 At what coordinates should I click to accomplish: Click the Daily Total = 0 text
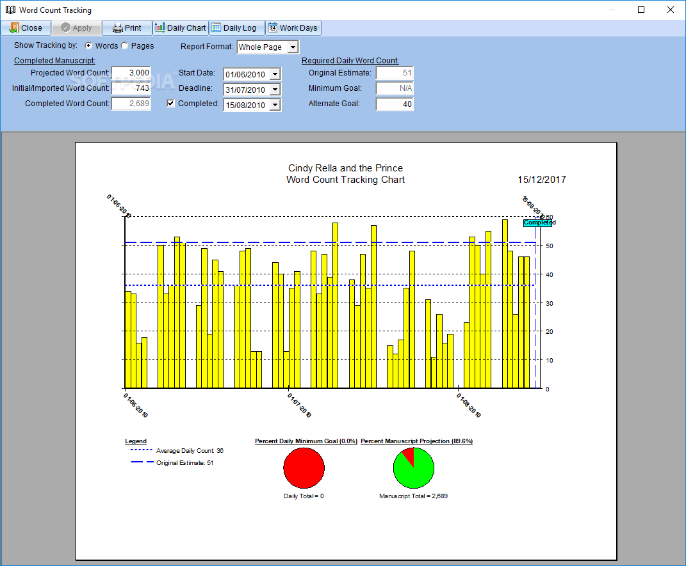(x=304, y=496)
